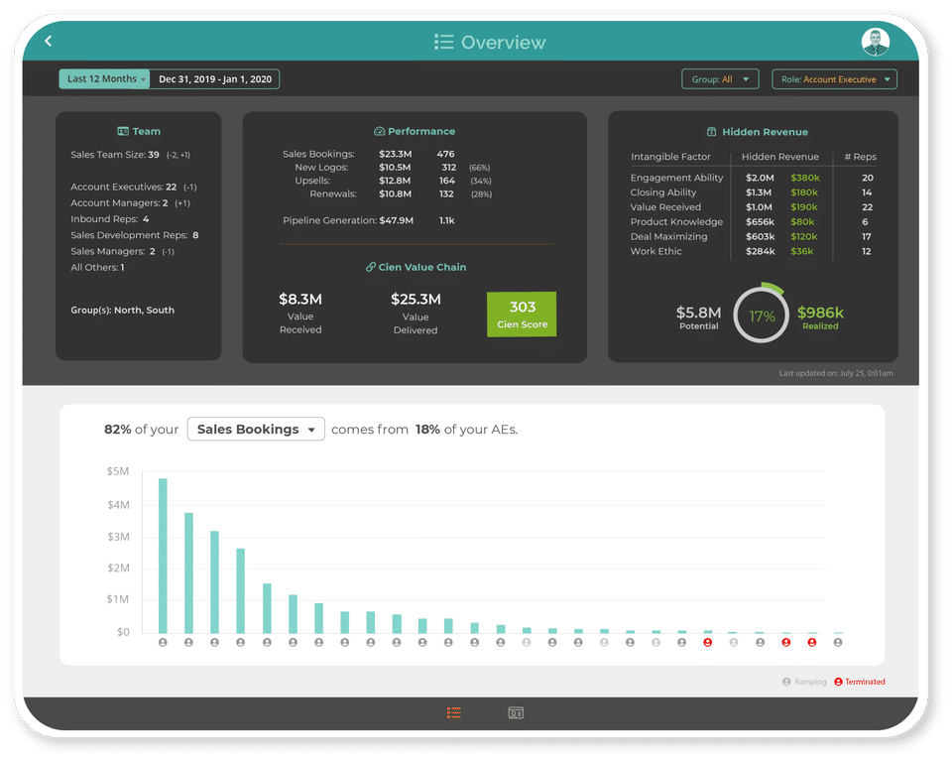The height and width of the screenshot is (761, 952).
Task: Click the date range Dec 31, 2019 - Jan 1, 2020
Action: (x=215, y=79)
